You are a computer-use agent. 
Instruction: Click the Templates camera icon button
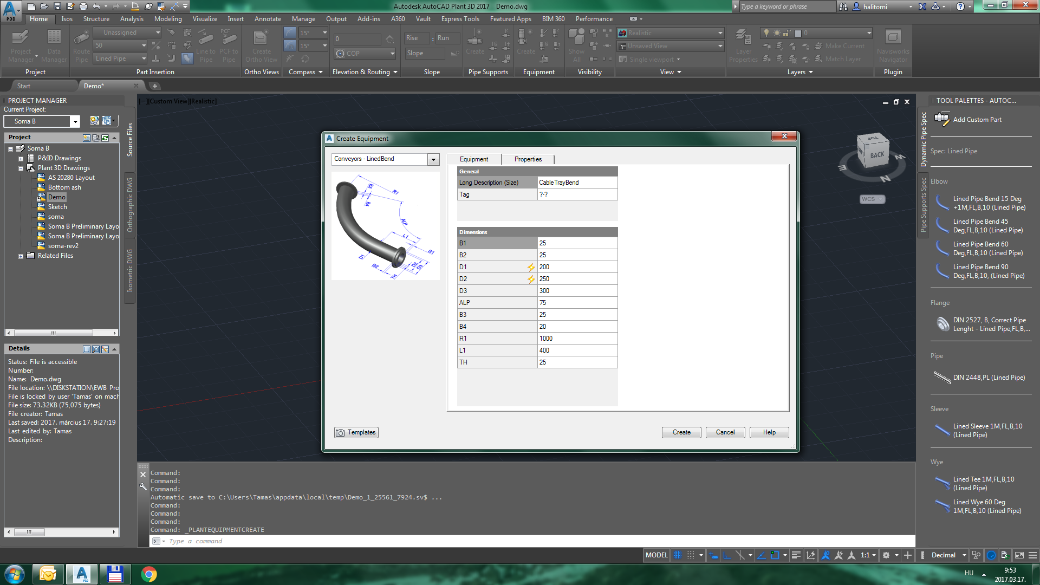pos(356,432)
